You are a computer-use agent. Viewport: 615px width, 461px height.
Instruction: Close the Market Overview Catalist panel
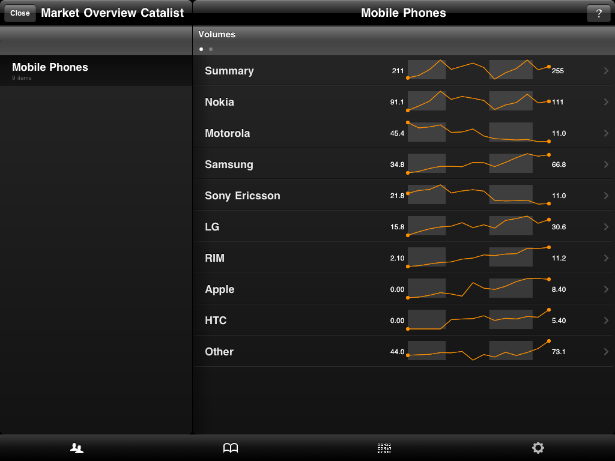coord(20,13)
